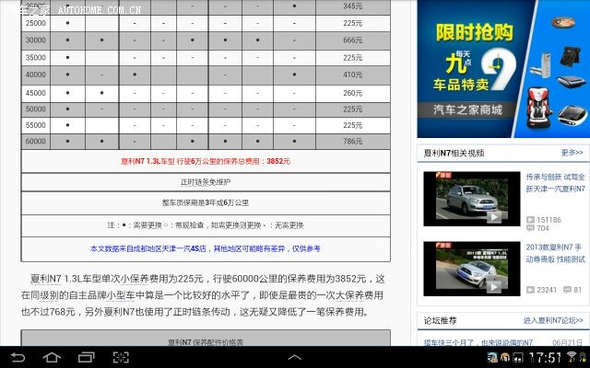This screenshot has height=368, width=590.
Task: Click the play count icon beside 151186
Action: 529,220
